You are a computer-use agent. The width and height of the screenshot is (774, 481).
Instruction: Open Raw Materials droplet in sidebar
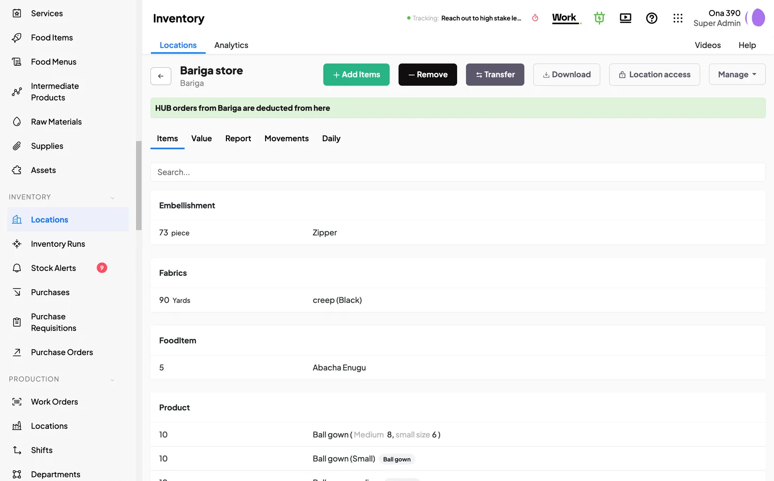pos(17,122)
